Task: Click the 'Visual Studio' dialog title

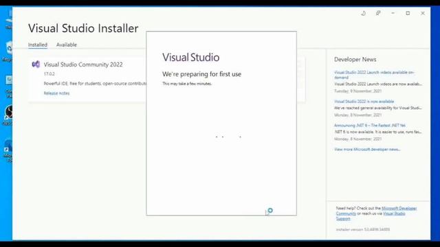Action: [191, 58]
